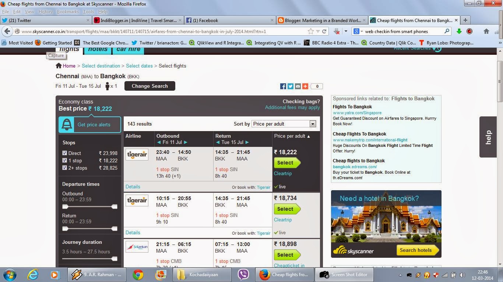Viewport: 503px width, 282px height.
Task: Open the History menu
Action: (46, 12)
